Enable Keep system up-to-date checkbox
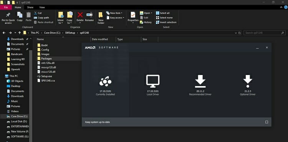 [x=267, y=122]
